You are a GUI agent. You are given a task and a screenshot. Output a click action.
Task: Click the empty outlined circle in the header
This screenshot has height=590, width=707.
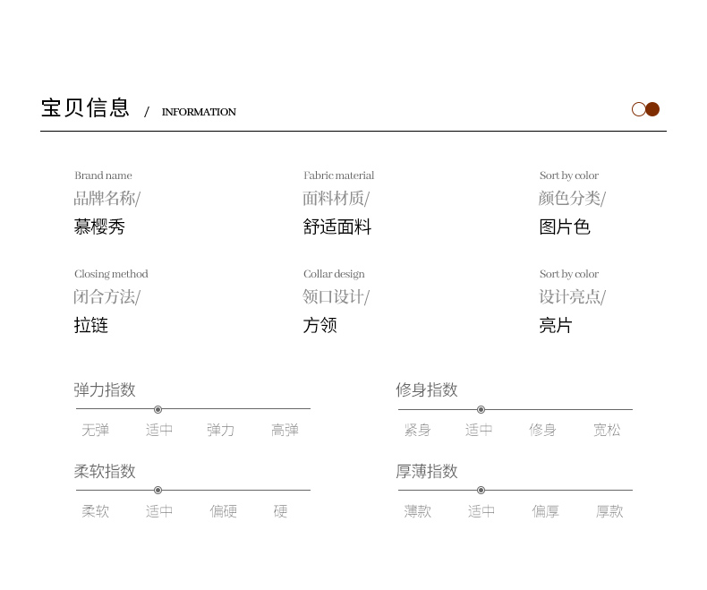pos(638,109)
